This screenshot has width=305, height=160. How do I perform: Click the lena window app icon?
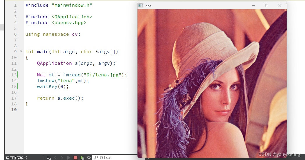click(141, 6)
